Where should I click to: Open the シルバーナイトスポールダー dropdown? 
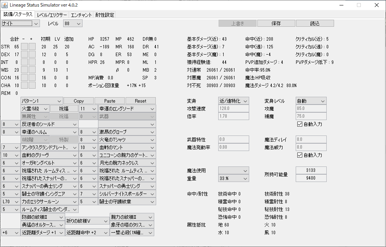pyautogui.click(x=127, y=194)
